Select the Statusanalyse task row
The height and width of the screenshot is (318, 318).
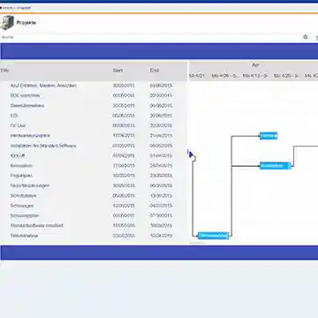(94, 236)
